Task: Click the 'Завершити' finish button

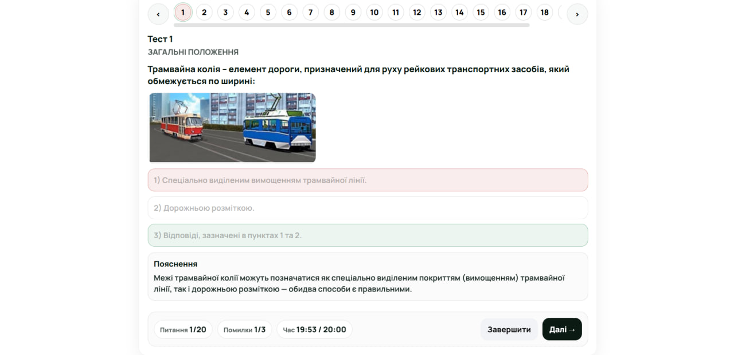Action: (509, 329)
